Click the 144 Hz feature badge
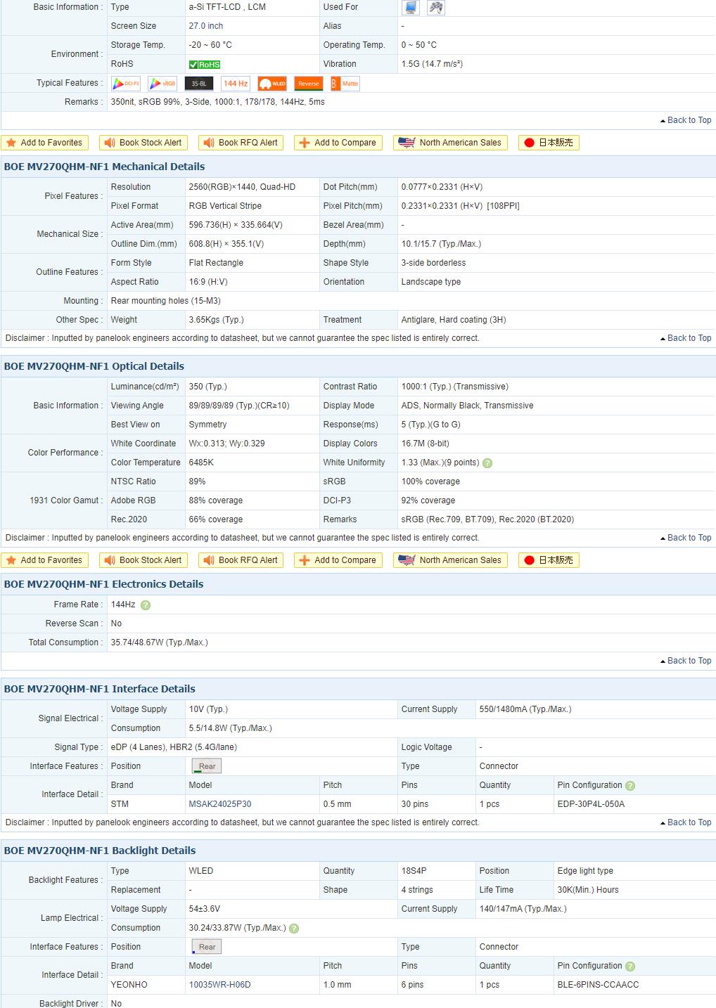 (236, 84)
